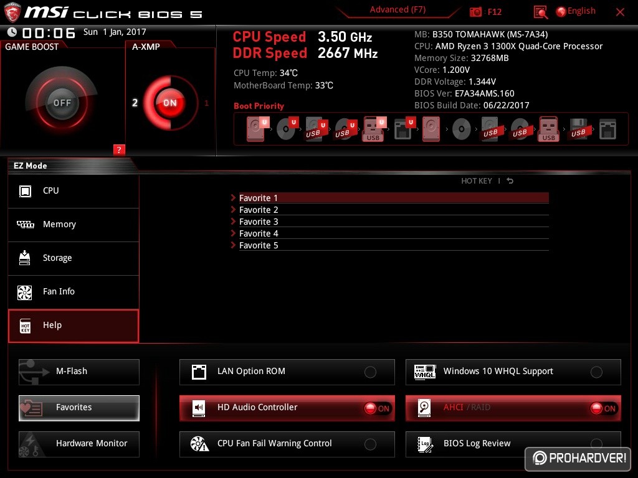Open M-Flash utility
Image resolution: width=638 pixels, height=478 pixels.
[79, 372]
